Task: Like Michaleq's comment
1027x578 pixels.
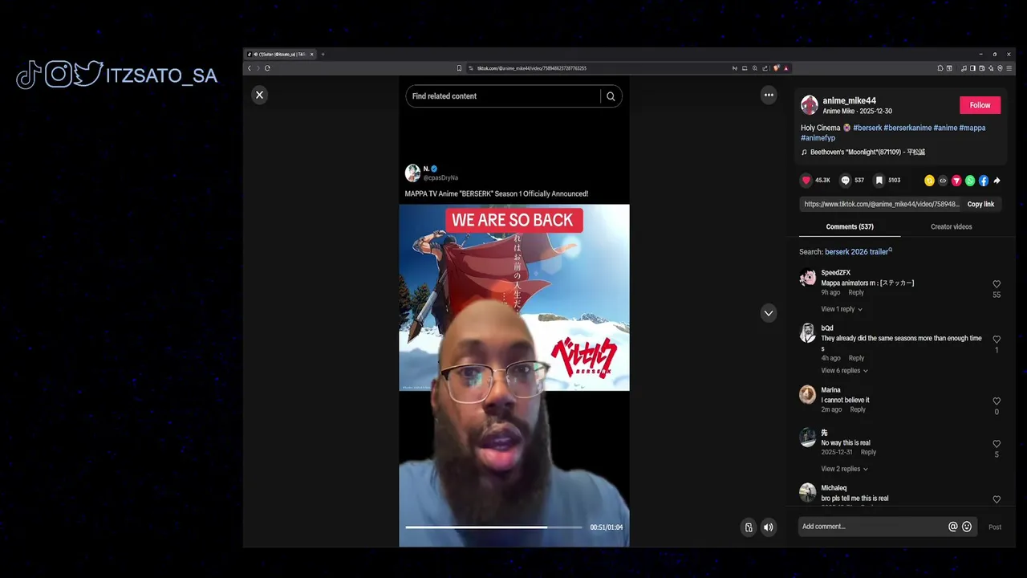Action: point(997,499)
